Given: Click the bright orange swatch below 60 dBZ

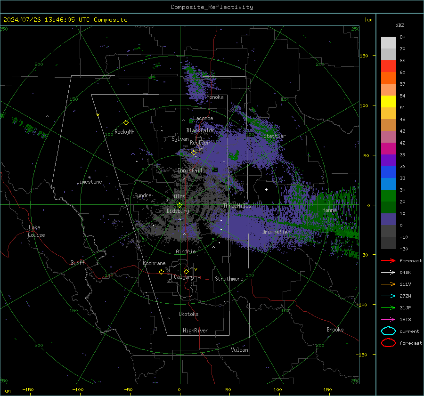Looking at the screenshot, I should click(388, 78).
